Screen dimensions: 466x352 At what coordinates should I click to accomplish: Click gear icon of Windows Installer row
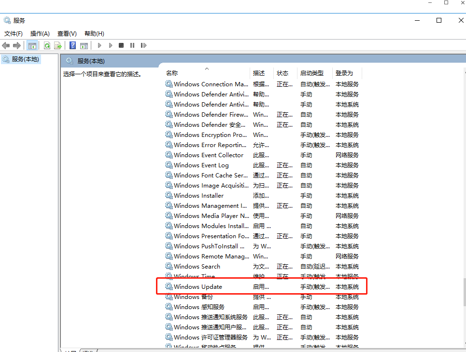pyautogui.click(x=169, y=195)
